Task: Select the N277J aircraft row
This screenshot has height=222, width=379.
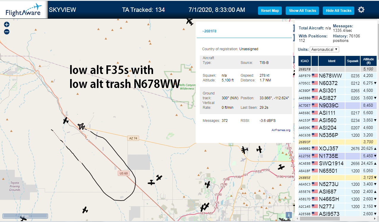Action: 338,207
